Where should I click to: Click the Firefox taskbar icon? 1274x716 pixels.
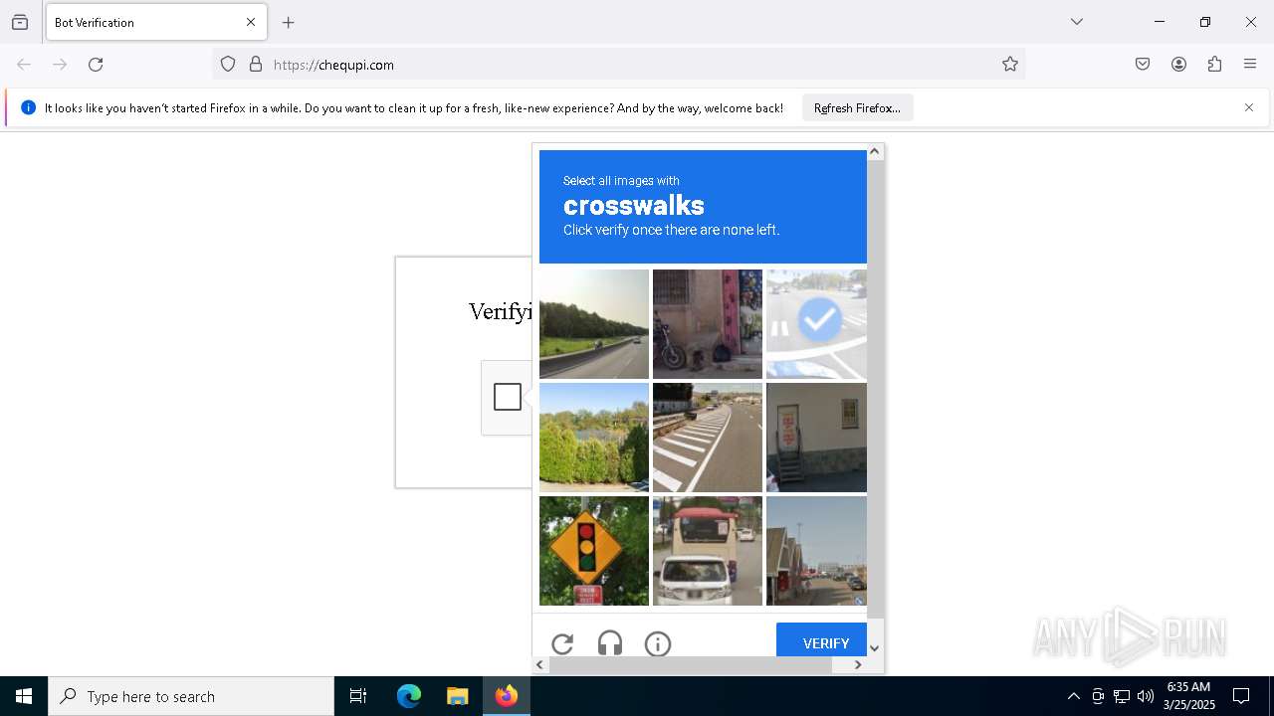507,696
